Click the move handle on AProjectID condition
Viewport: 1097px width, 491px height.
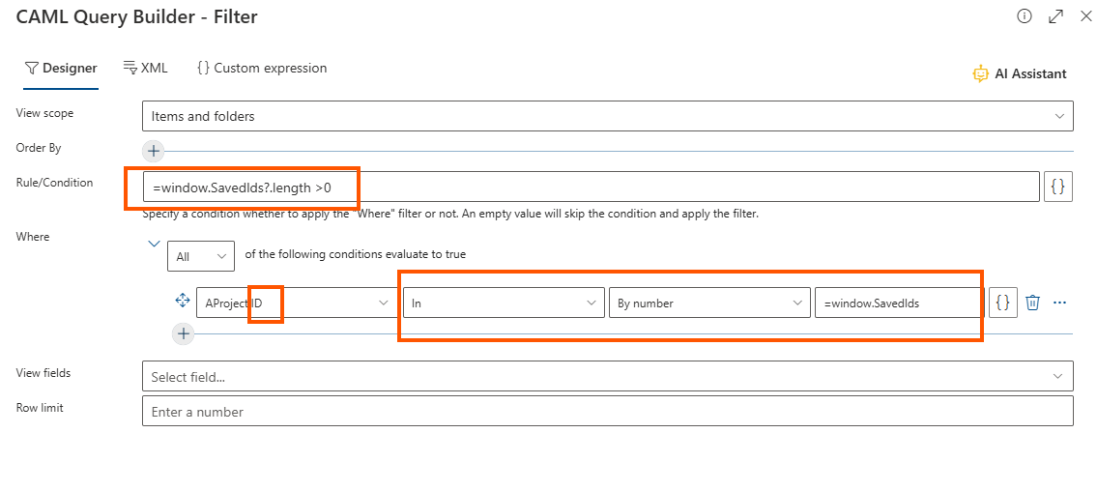tap(182, 302)
